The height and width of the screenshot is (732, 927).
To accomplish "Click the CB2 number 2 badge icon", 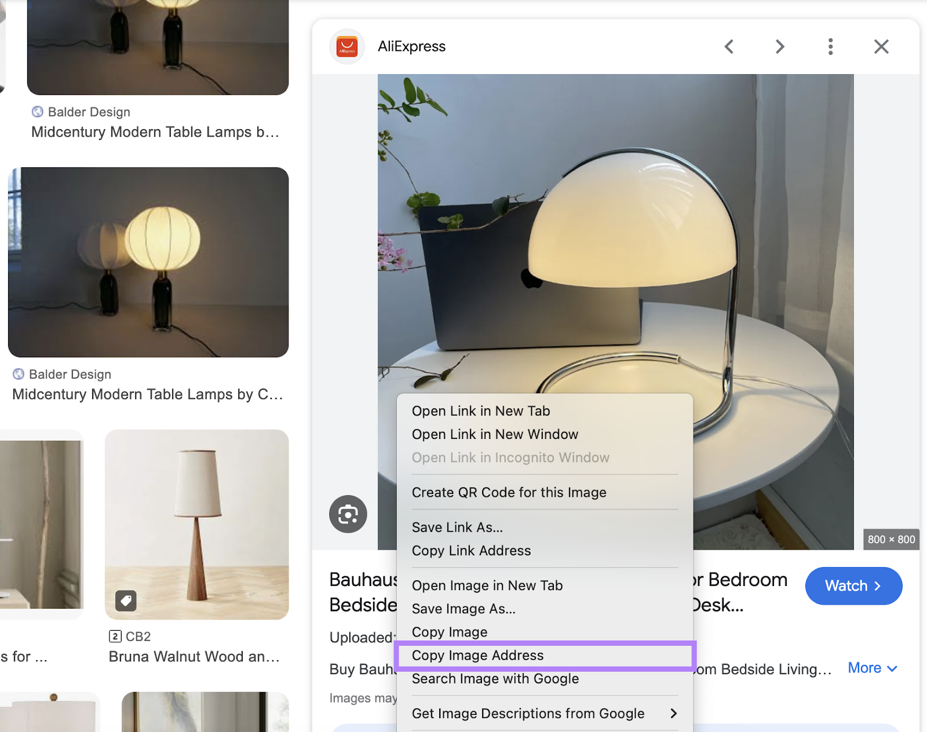I will [x=115, y=636].
